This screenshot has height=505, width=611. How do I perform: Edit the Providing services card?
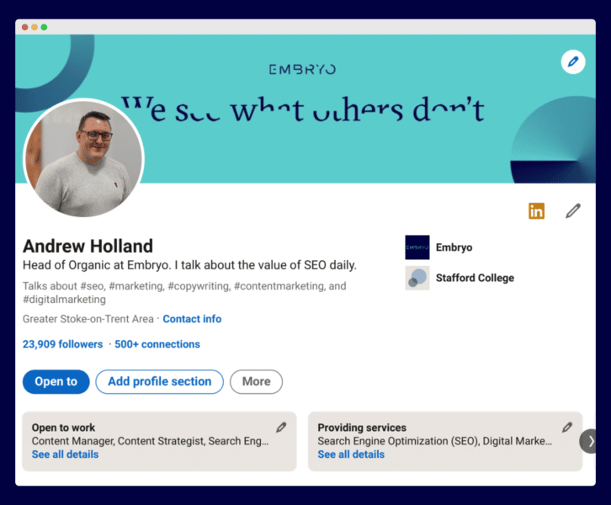click(x=567, y=428)
